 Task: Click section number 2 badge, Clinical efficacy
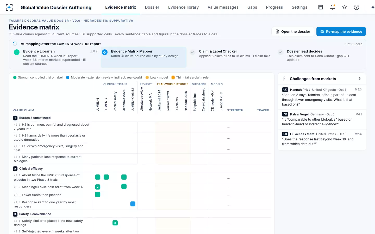(15, 169)
